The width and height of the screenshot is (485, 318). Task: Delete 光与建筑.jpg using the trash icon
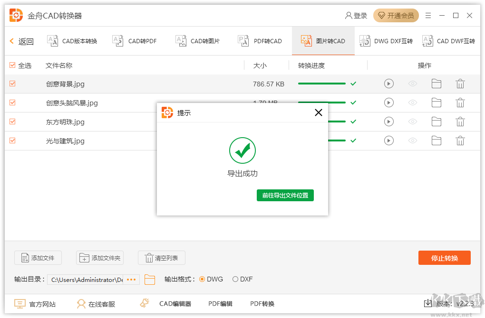(x=460, y=140)
